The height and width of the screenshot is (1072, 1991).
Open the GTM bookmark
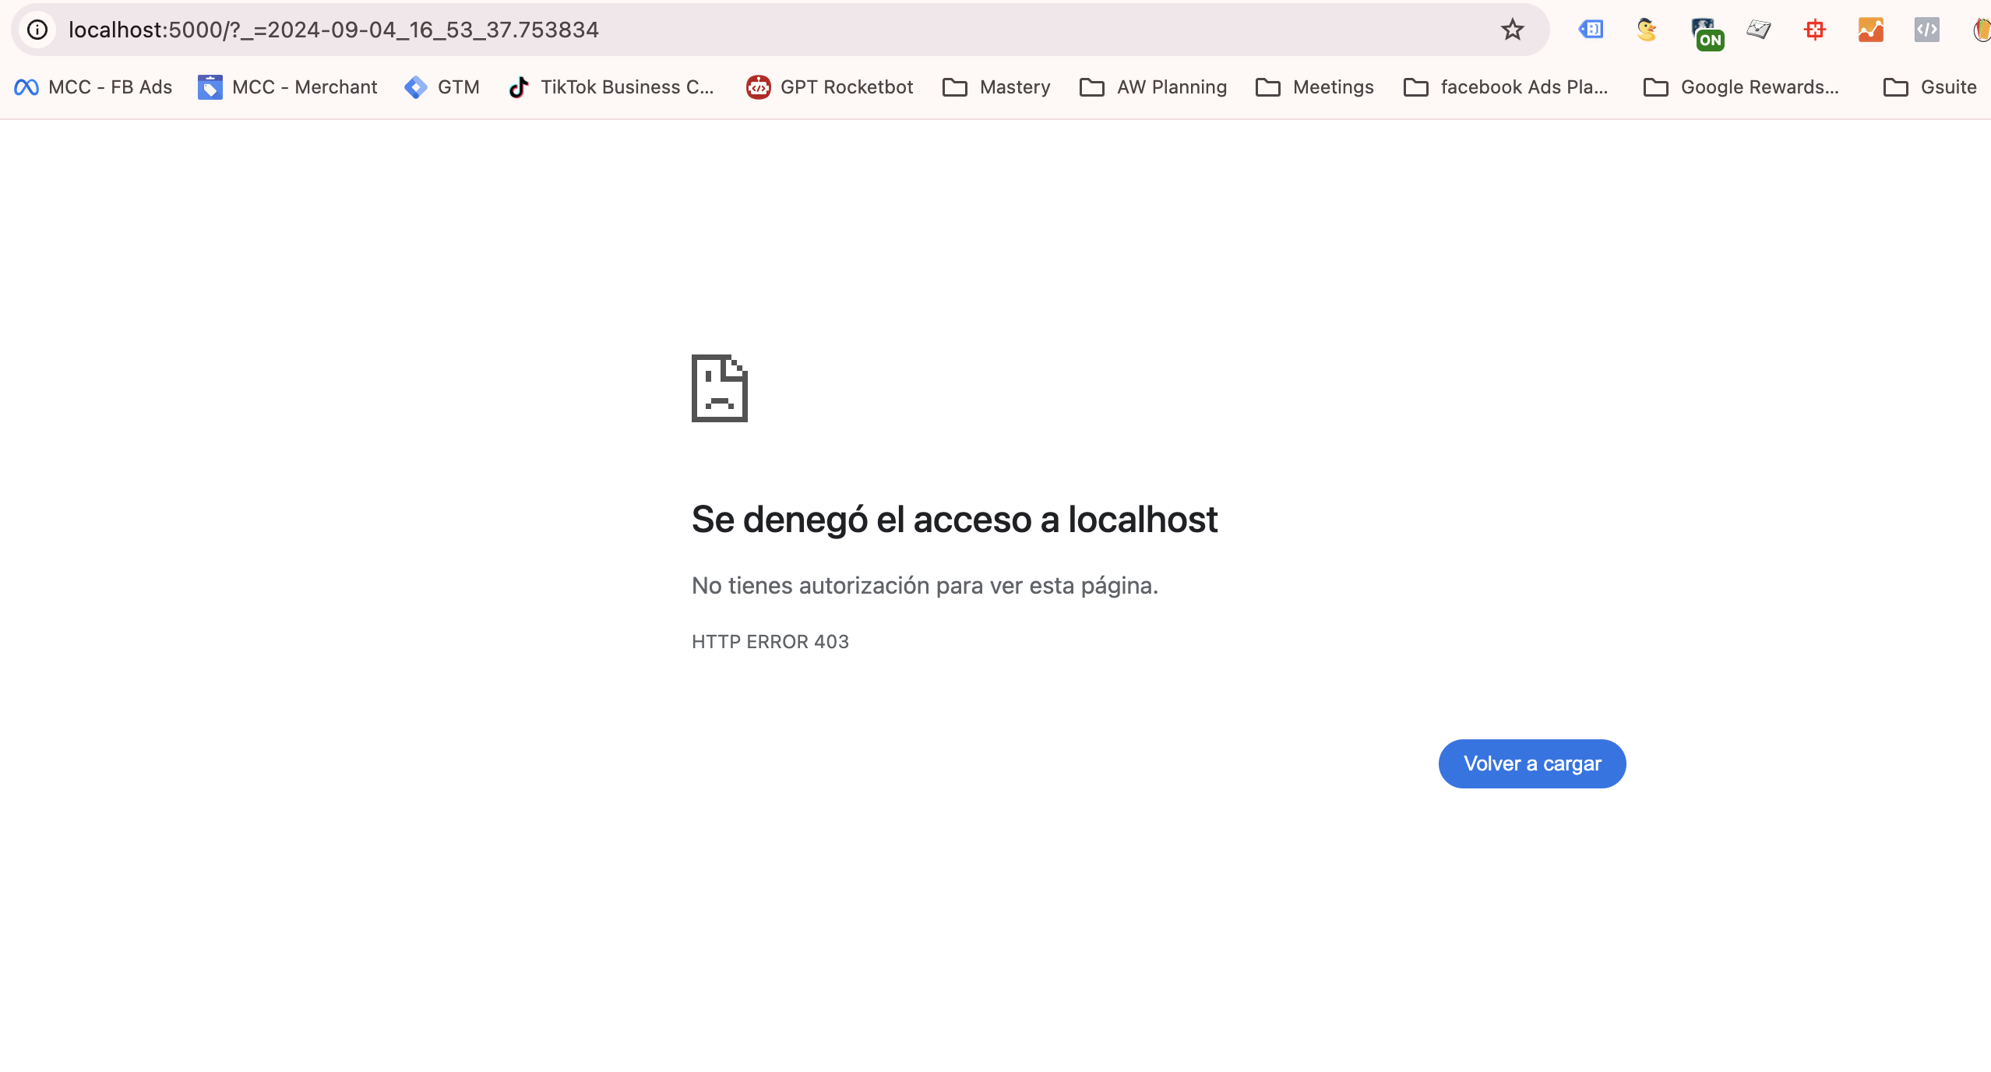click(x=442, y=87)
